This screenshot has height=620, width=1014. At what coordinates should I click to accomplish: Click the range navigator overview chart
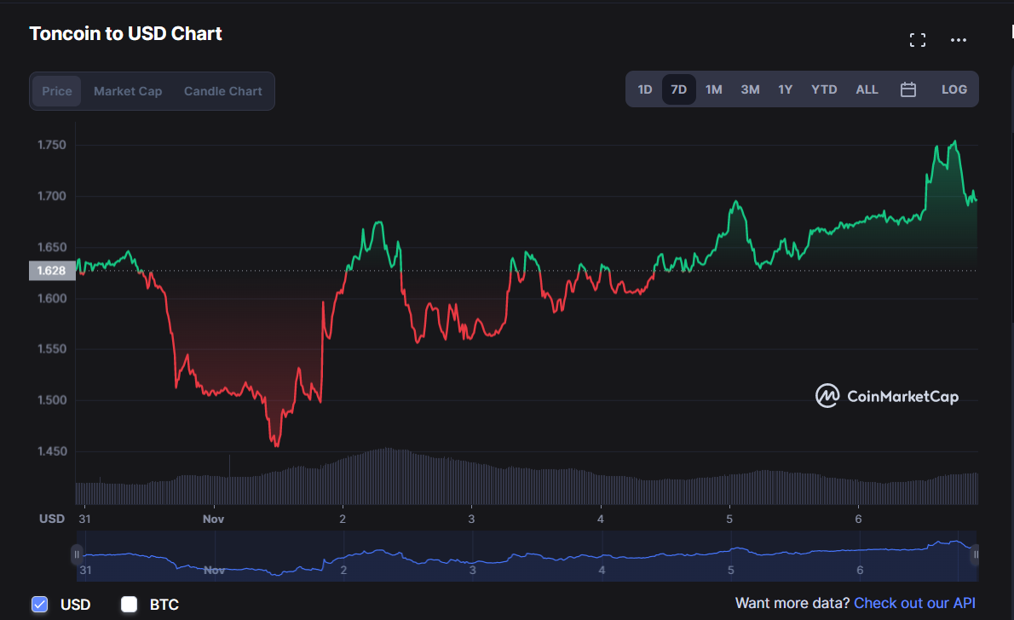527,555
